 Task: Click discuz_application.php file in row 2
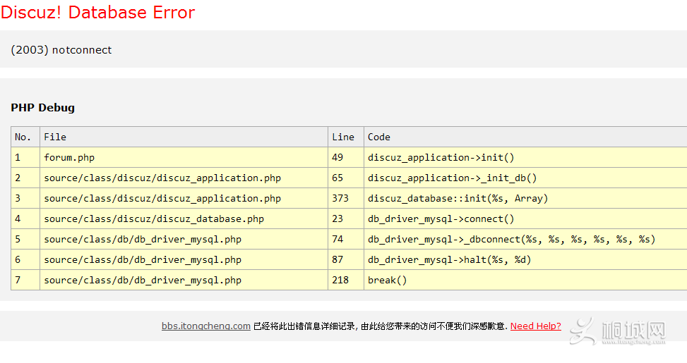tap(184, 178)
